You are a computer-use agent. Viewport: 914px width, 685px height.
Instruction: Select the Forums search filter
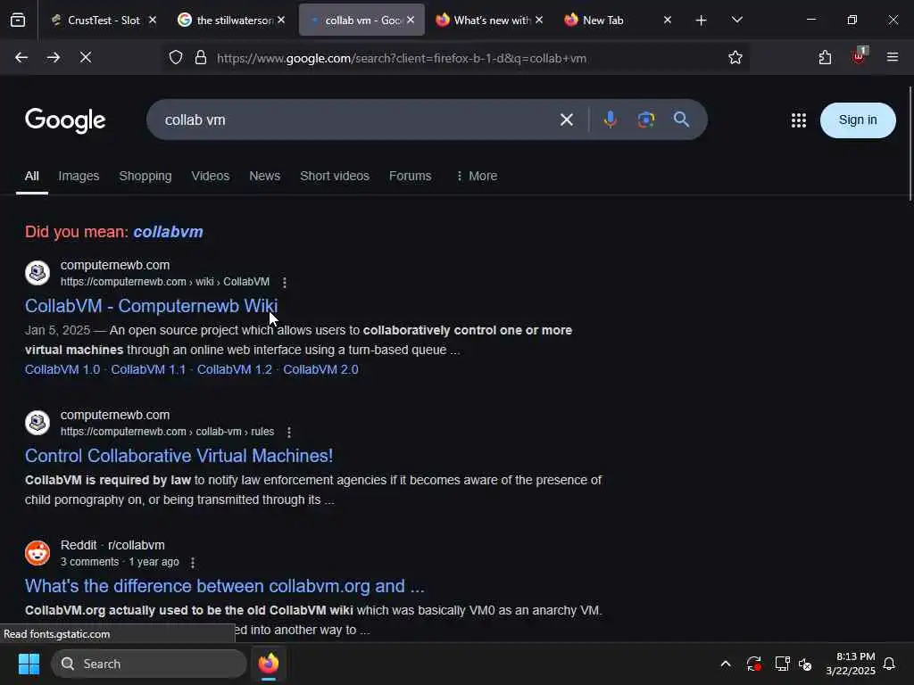[x=411, y=176]
